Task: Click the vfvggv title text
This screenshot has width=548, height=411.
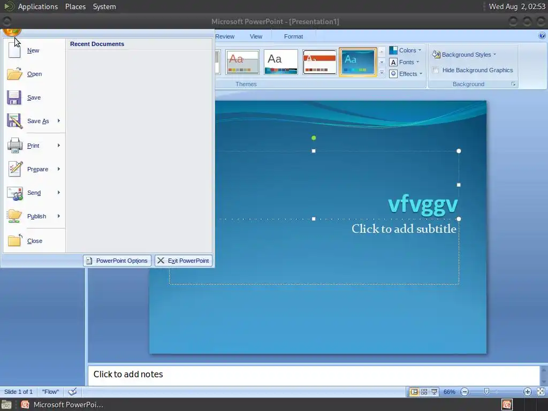Action: coord(423,204)
